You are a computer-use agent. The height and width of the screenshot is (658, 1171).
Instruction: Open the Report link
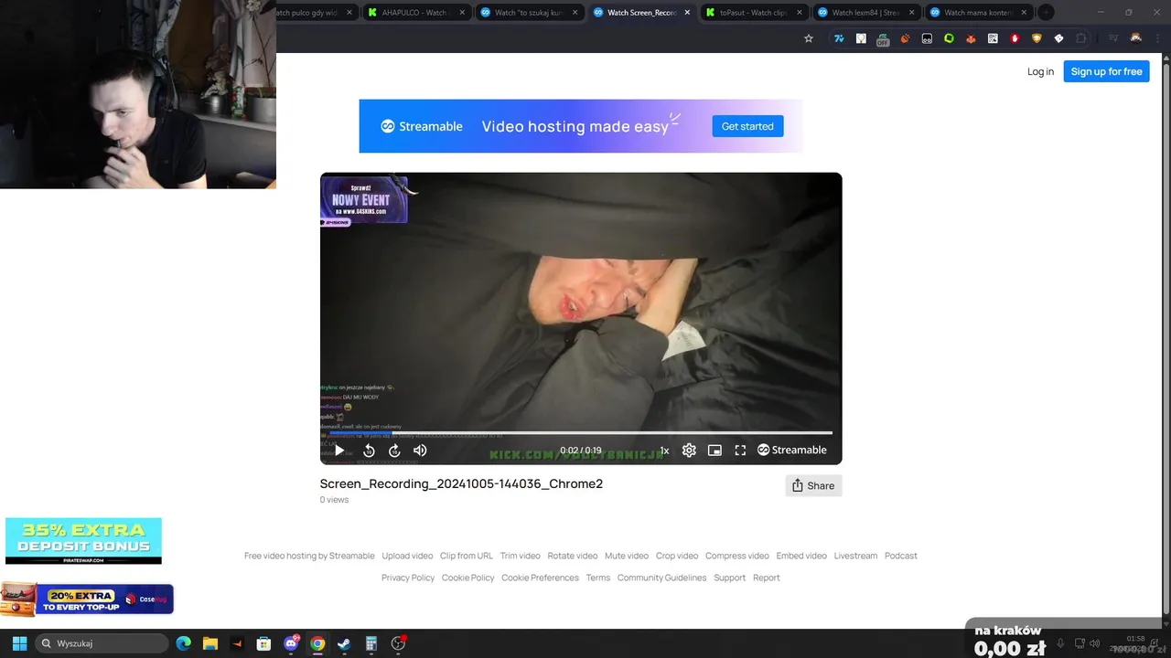tap(767, 578)
